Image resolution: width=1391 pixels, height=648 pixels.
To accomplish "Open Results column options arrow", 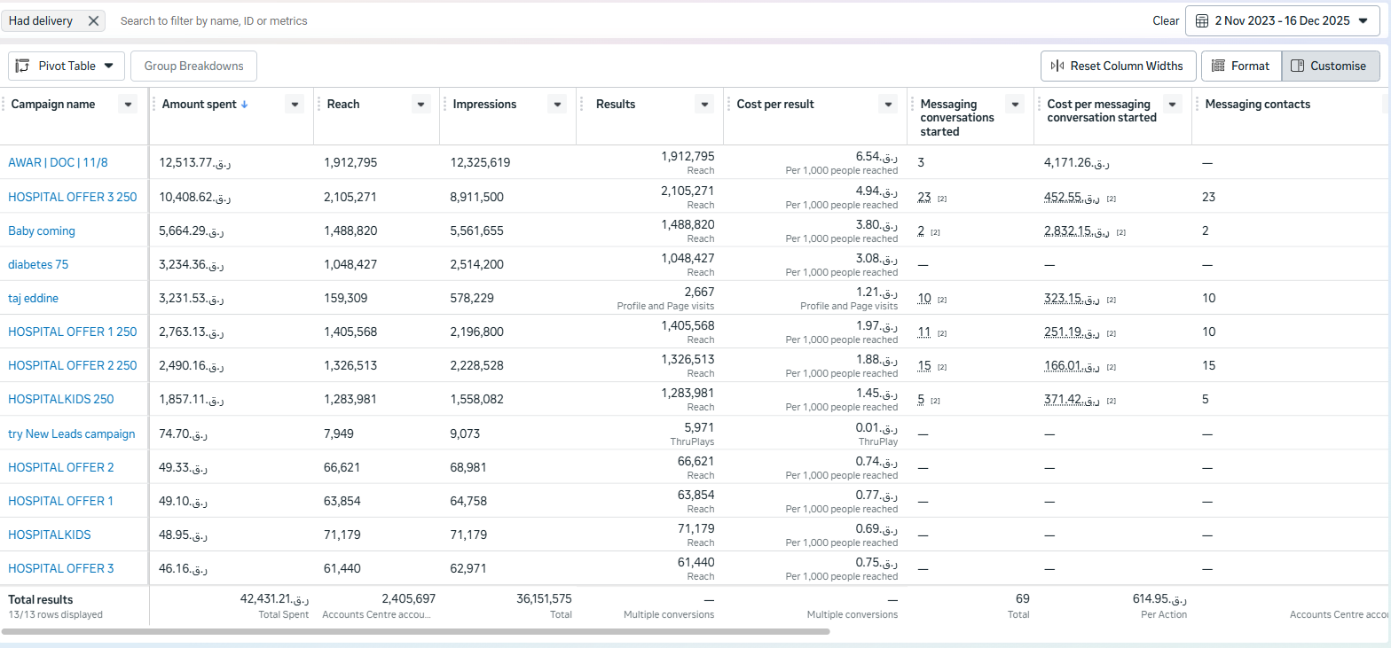I will [704, 105].
